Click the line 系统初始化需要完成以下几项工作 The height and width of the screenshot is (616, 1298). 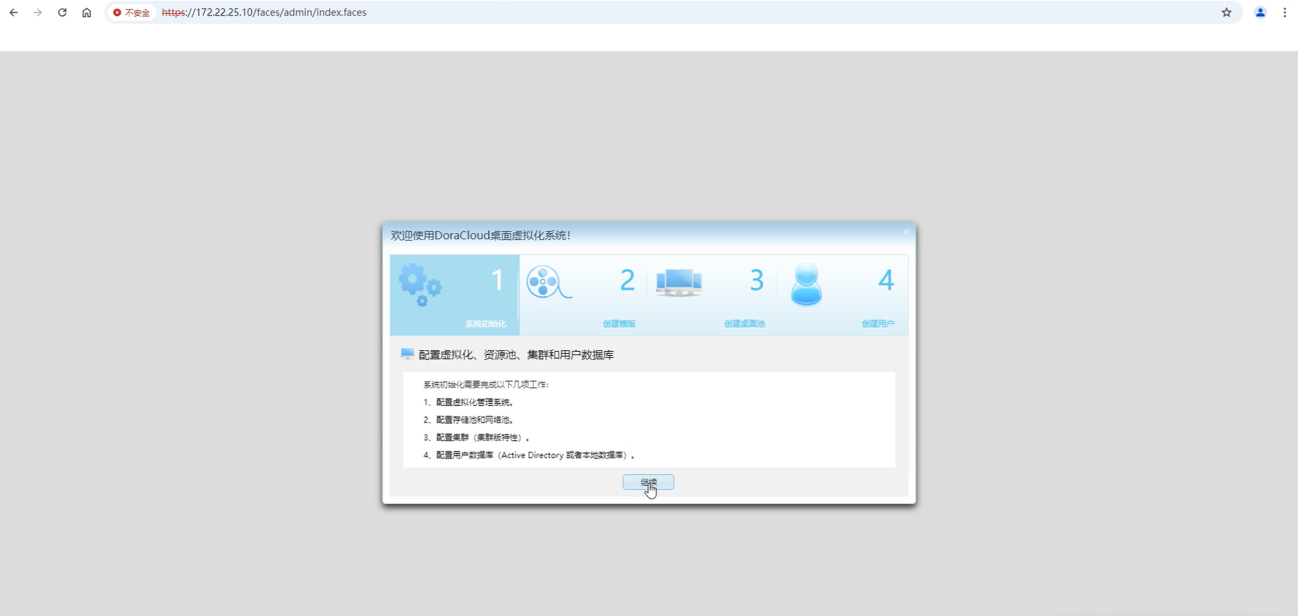click(486, 385)
